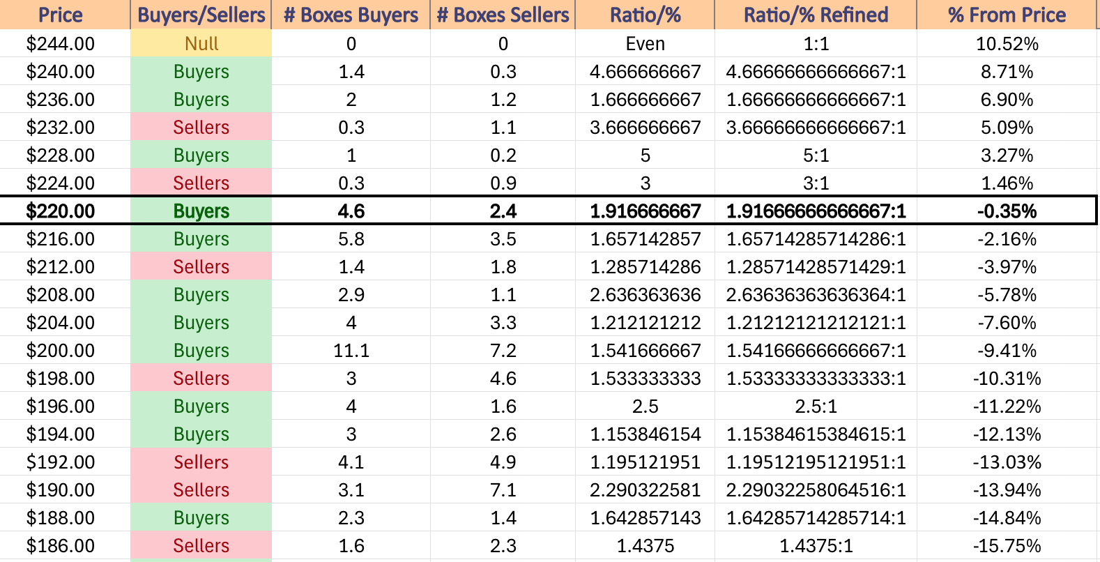Click the 4.666666667 ratio cell
The height and width of the screenshot is (562, 1100).
tap(646, 72)
